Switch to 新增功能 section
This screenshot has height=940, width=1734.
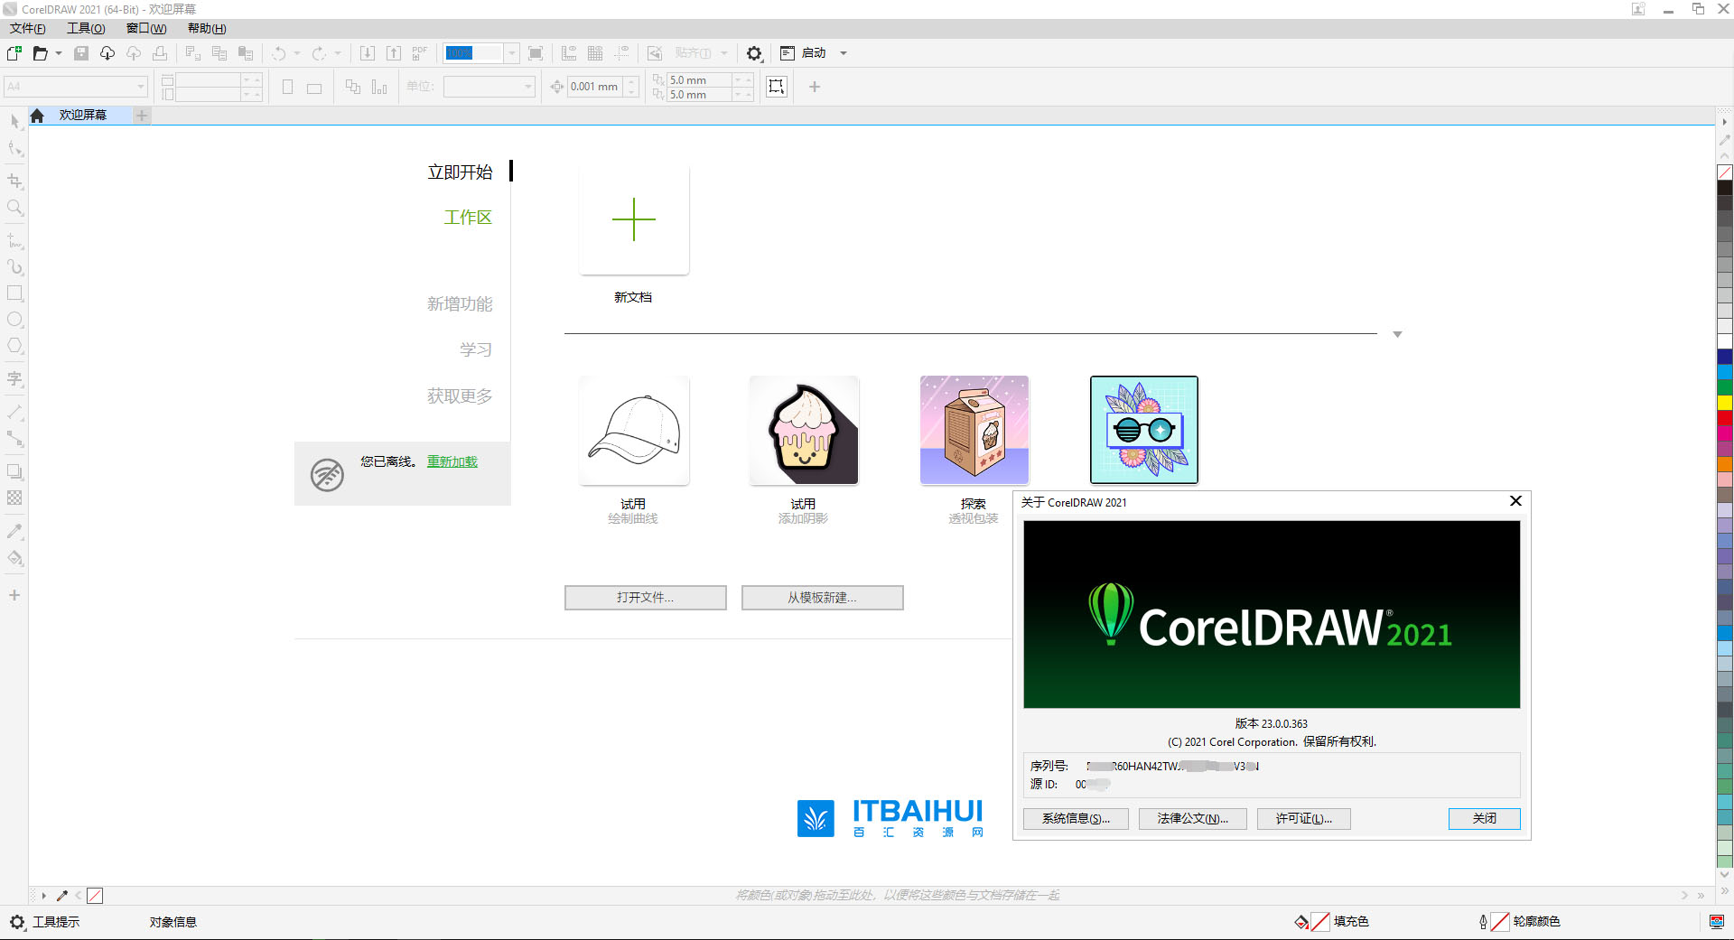pos(460,304)
